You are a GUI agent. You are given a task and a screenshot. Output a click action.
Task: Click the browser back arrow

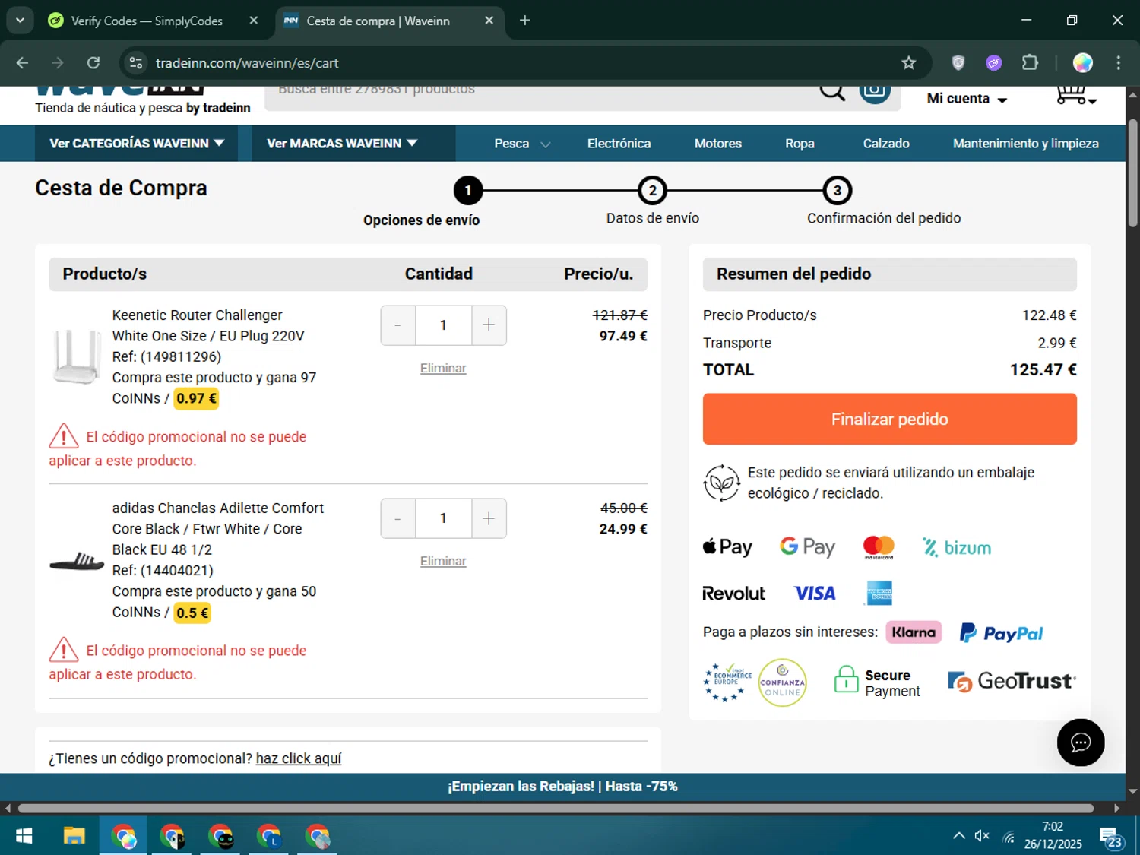point(22,63)
